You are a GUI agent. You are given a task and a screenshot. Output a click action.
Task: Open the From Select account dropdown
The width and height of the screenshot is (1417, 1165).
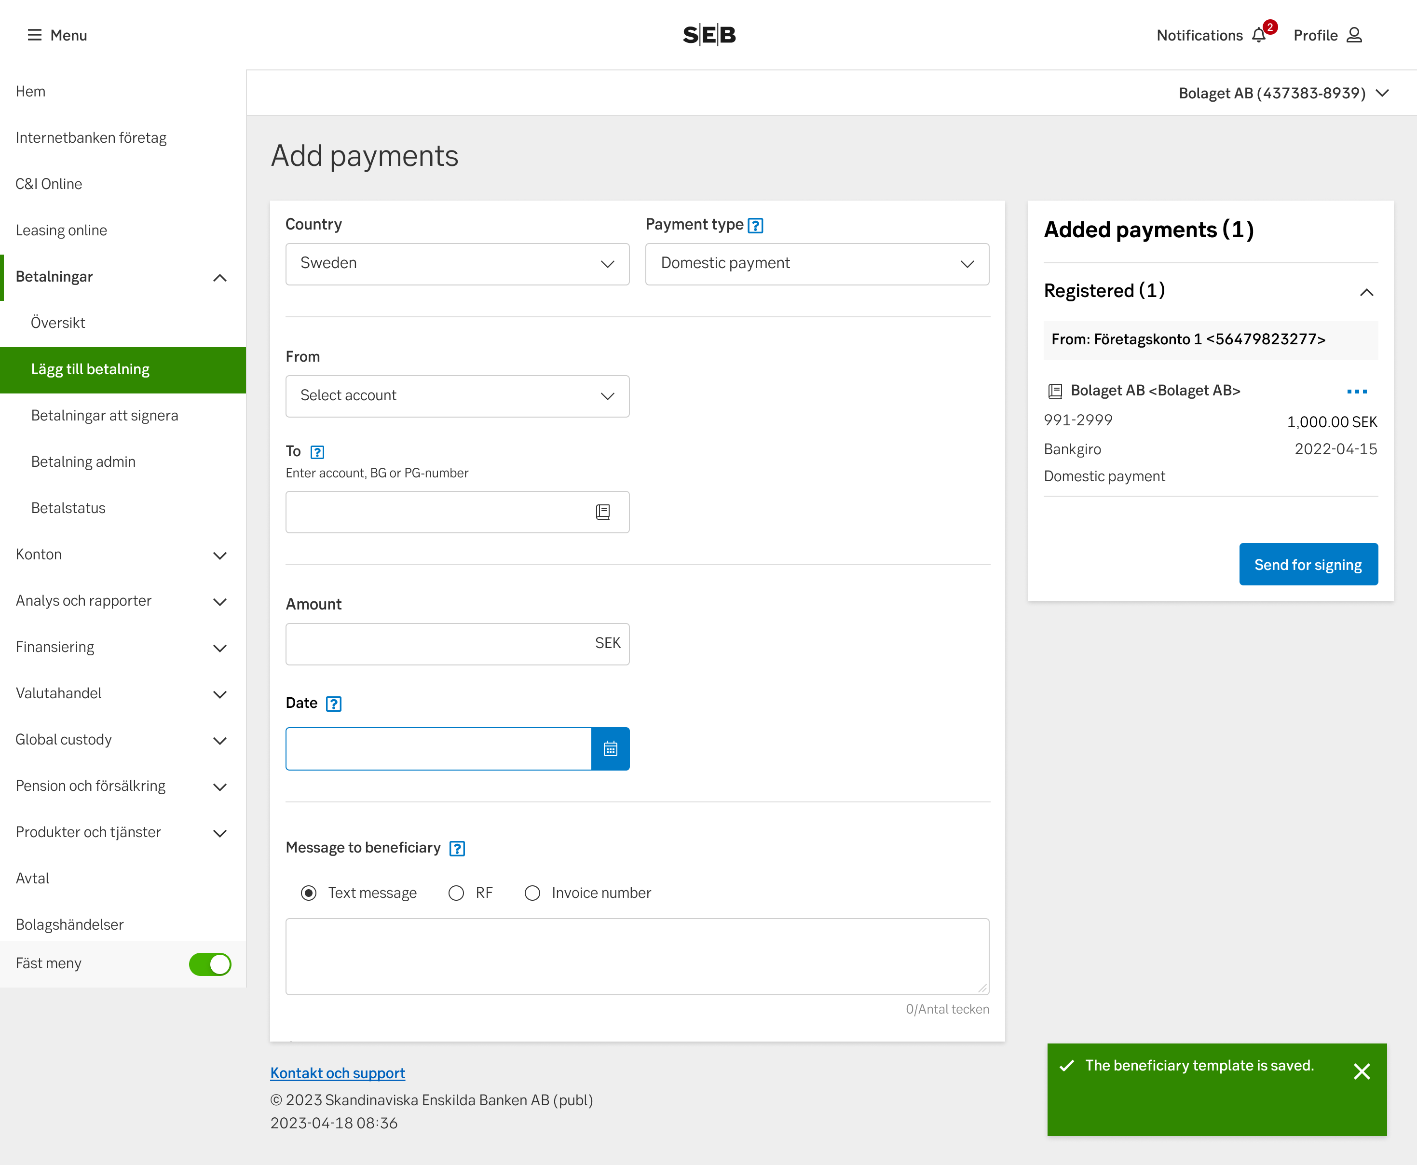coord(457,396)
